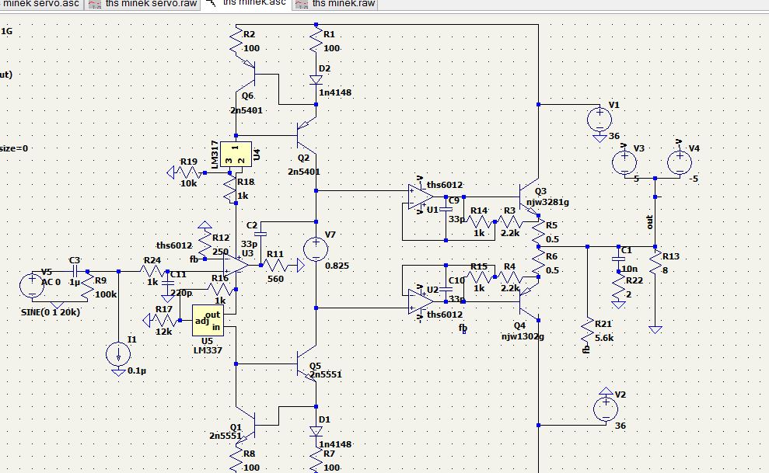
Task: Click voltage source V4 symbol
Action: click(x=680, y=162)
